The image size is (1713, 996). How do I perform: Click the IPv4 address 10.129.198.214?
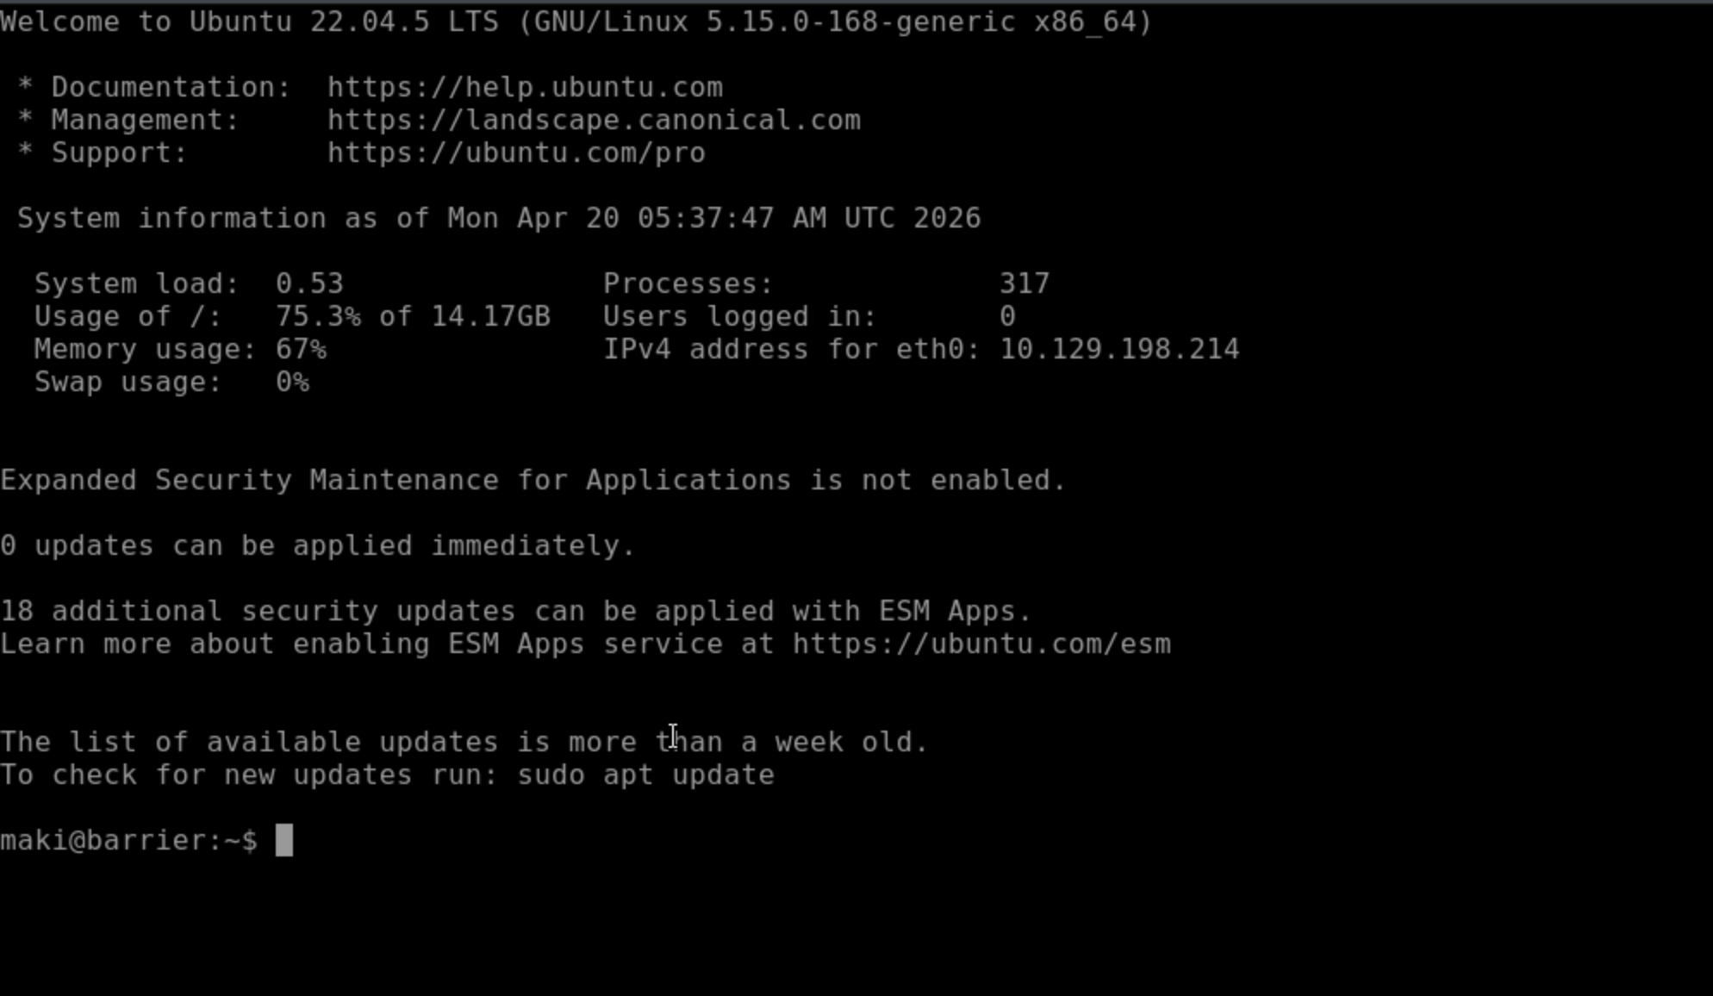coord(1118,349)
